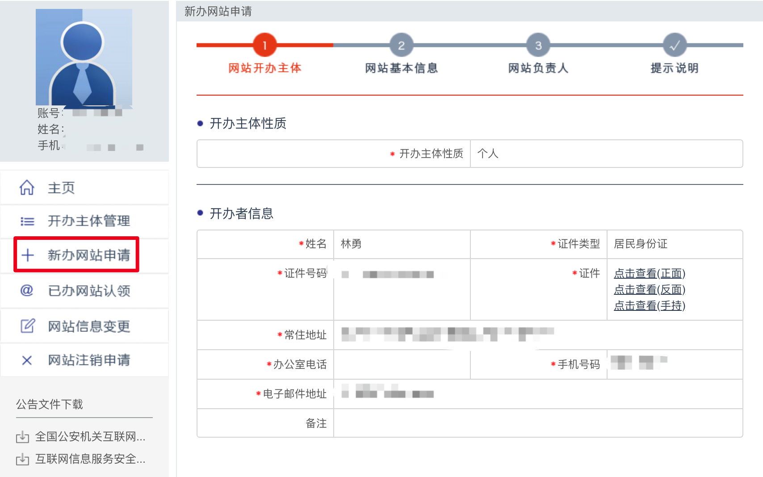The width and height of the screenshot is (763, 477).
Task: Click download icon beside 全国公安机关互联网
Action: (x=22, y=437)
